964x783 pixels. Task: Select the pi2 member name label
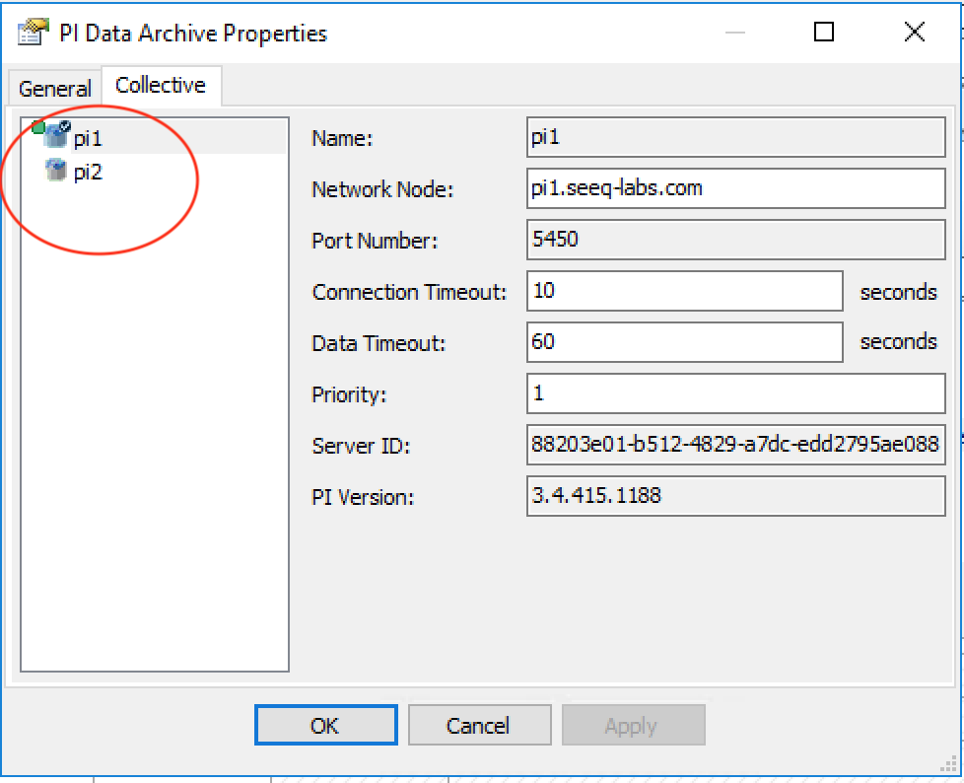point(88,173)
